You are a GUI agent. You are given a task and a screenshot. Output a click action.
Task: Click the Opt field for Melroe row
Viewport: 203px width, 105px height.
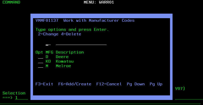click(x=40, y=66)
